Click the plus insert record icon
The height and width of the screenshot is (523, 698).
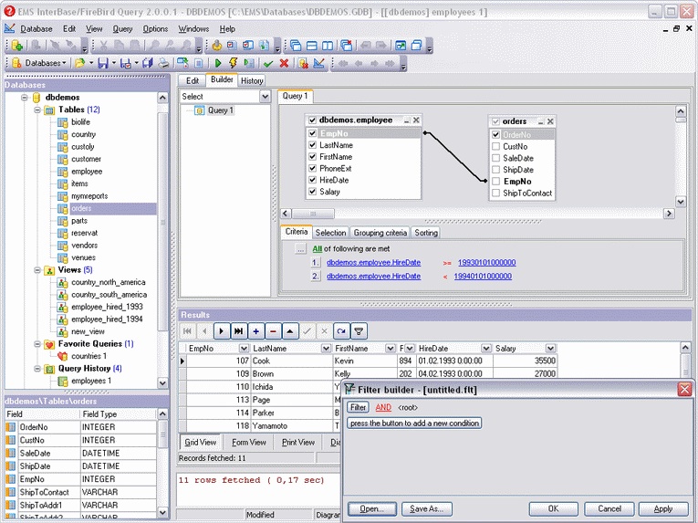click(255, 331)
